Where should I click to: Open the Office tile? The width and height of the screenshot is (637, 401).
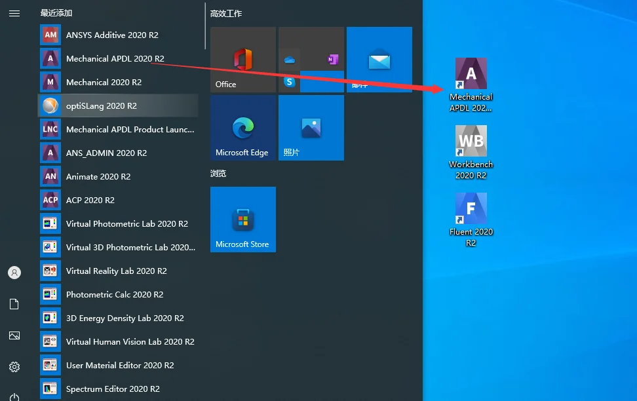(x=243, y=60)
